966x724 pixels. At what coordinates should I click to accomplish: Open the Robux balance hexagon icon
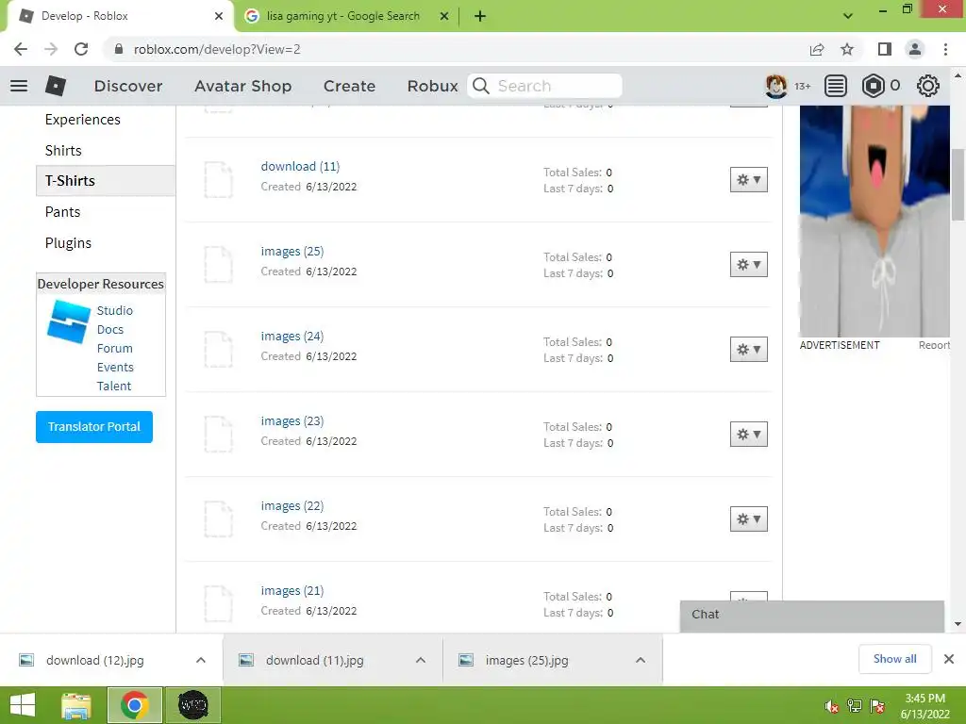(x=873, y=86)
